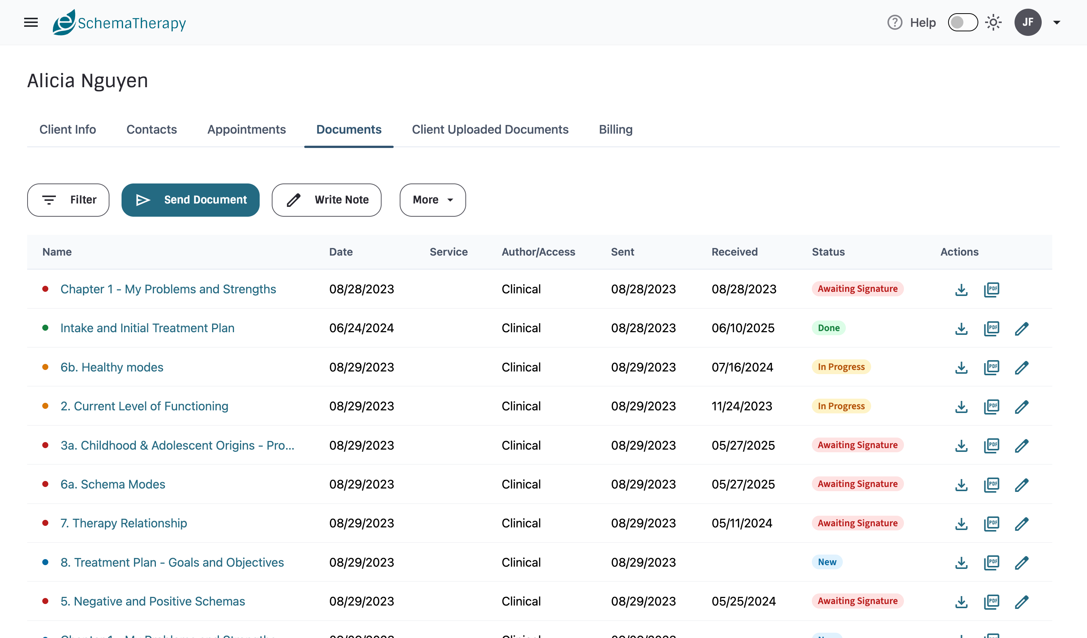Click the Status column header
Viewport: 1087px width, 638px height.
coord(828,252)
